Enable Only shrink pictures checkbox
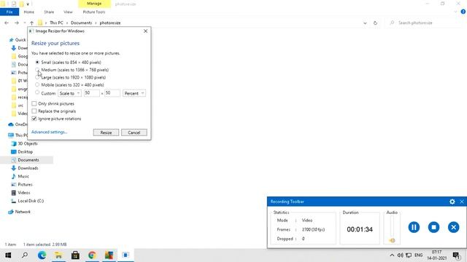The height and width of the screenshot is (262, 467). (x=34, y=103)
